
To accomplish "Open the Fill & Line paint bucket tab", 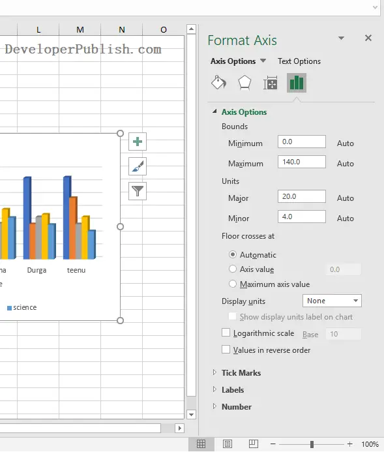I will (x=218, y=83).
